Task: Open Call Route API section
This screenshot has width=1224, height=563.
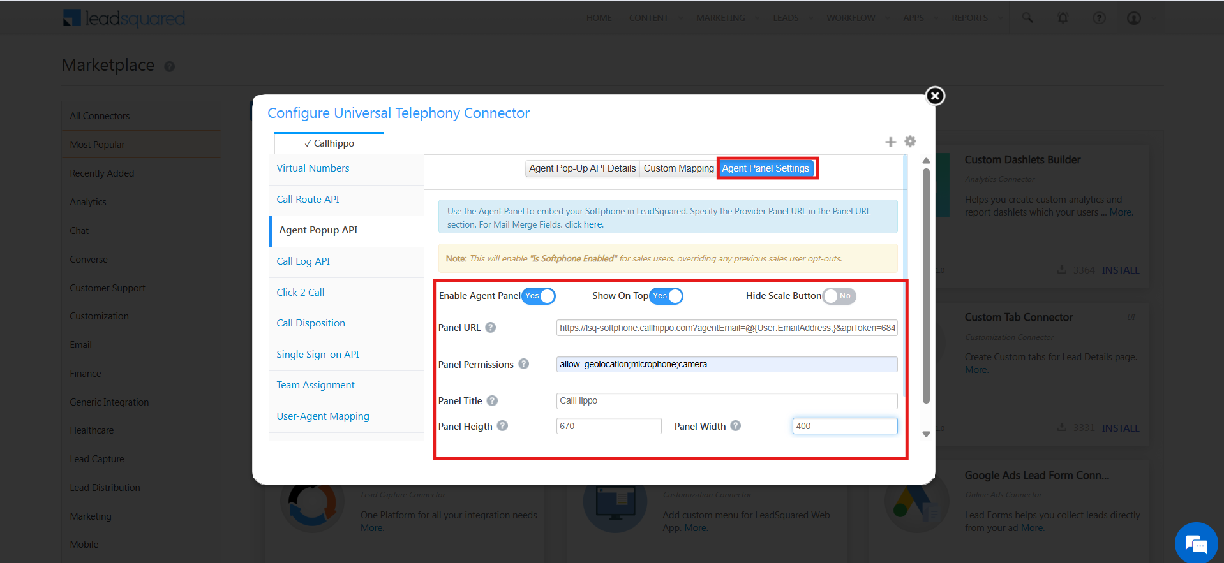Action: tap(347, 200)
